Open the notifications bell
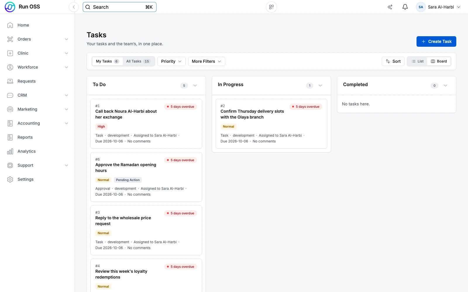 coord(405,7)
